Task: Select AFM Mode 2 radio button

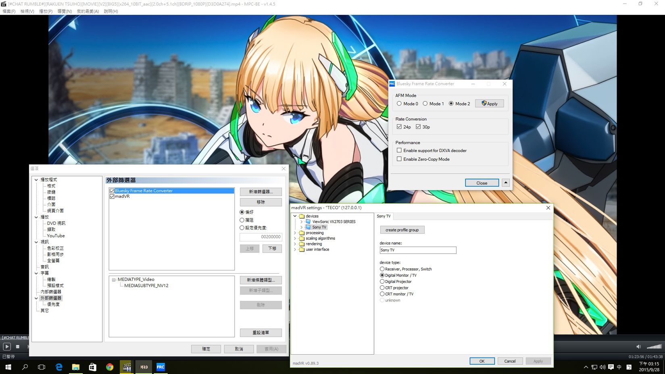Action: coord(451,104)
